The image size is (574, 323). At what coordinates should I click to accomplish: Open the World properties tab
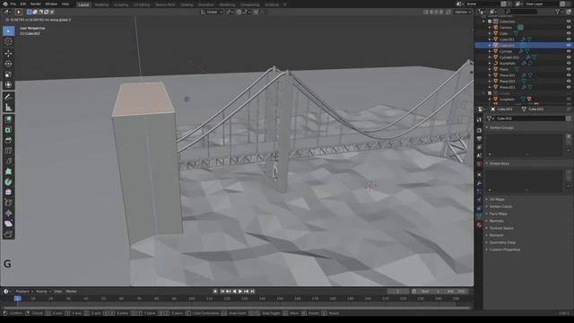(479, 164)
